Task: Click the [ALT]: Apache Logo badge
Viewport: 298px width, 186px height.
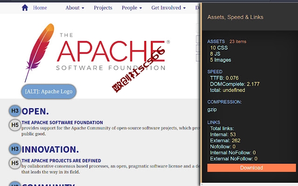Action: tap(49, 92)
